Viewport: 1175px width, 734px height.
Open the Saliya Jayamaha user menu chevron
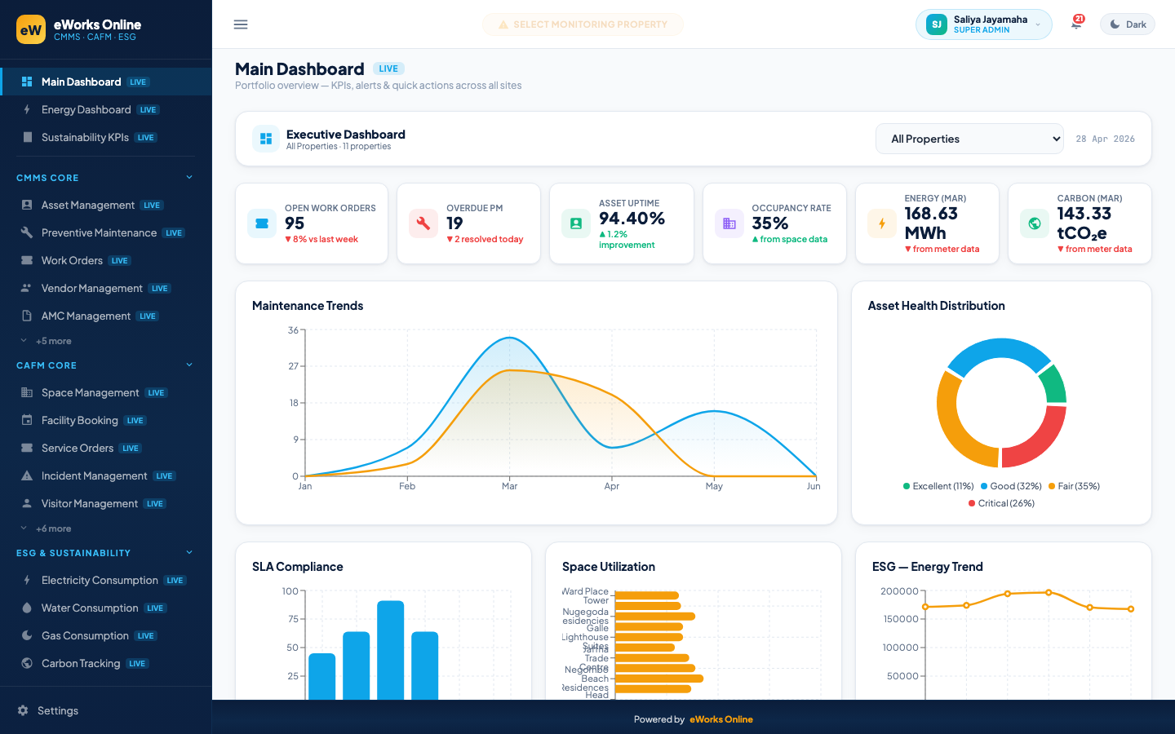click(1038, 24)
